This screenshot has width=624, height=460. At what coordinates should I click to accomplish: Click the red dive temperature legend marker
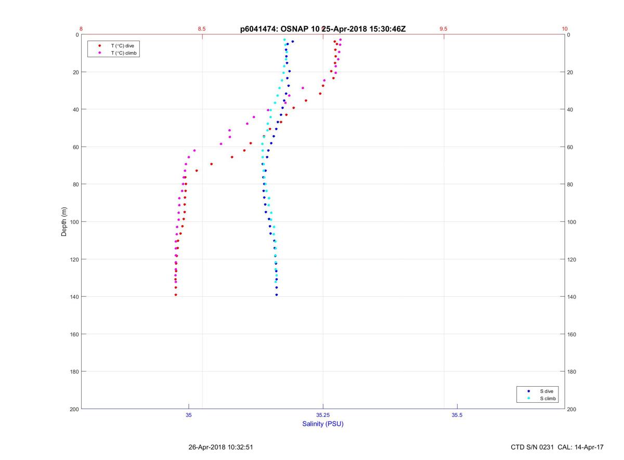tap(99, 46)
